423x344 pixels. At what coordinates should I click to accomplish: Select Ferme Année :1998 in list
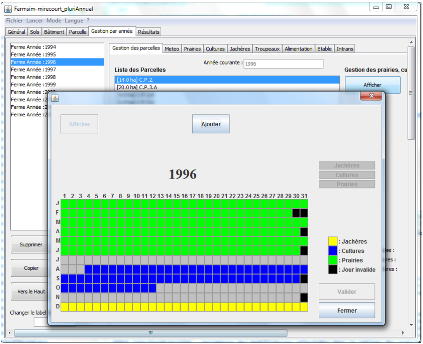coord(57,77)
